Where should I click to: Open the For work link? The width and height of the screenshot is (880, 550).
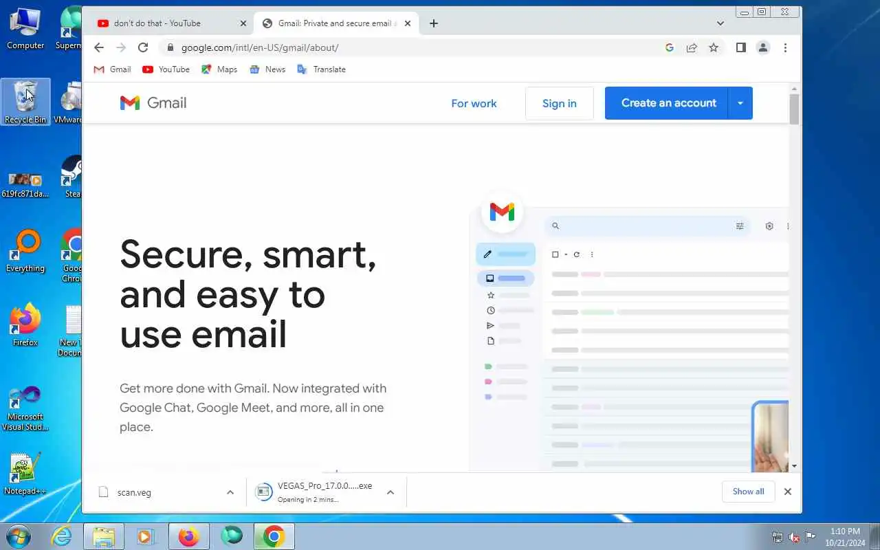[474, 104]
